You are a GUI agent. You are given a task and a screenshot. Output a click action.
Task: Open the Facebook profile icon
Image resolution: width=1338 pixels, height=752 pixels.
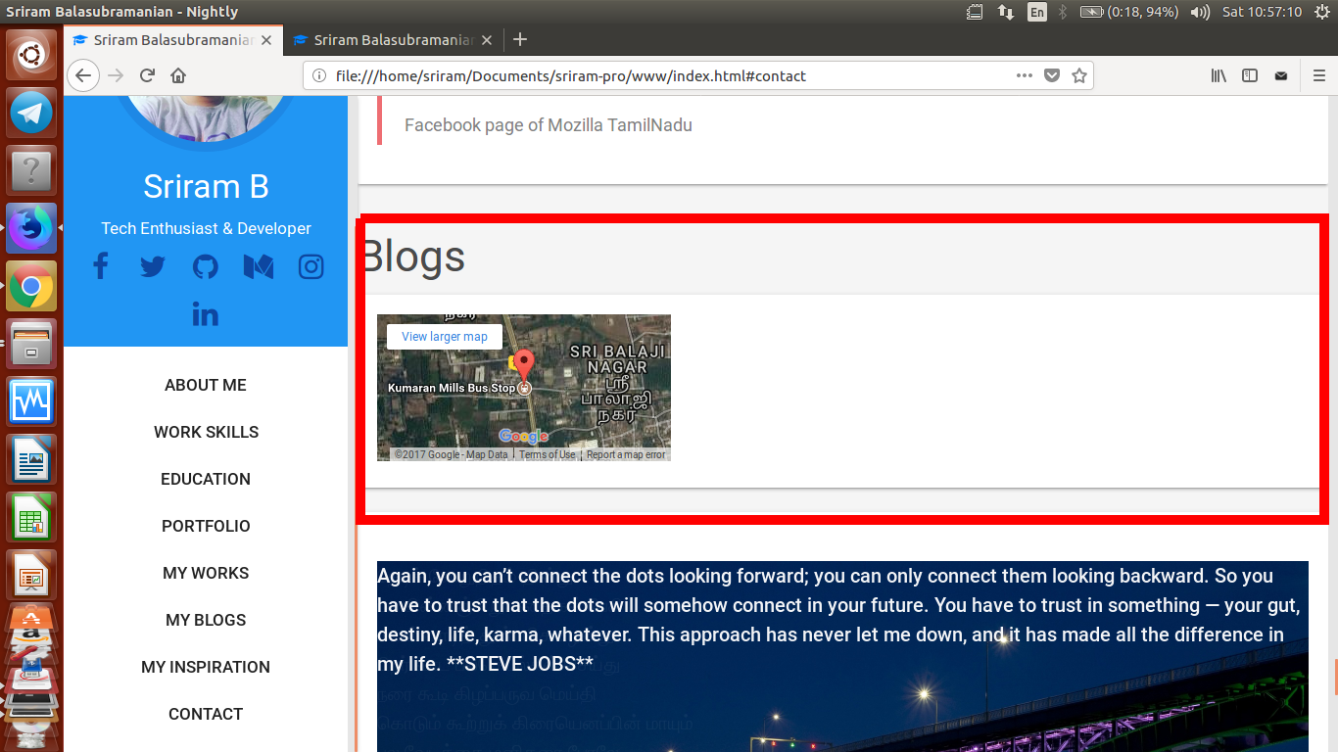(x=100, y=265)
